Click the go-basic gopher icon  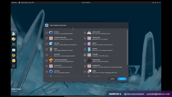[x=89, y=49]
